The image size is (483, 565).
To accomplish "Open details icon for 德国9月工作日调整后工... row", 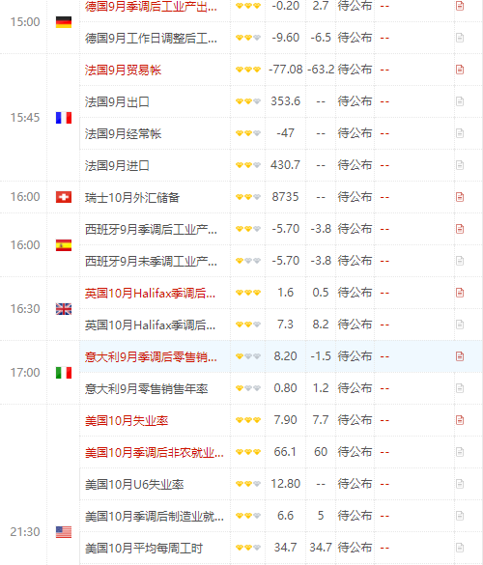I will 460,38.
